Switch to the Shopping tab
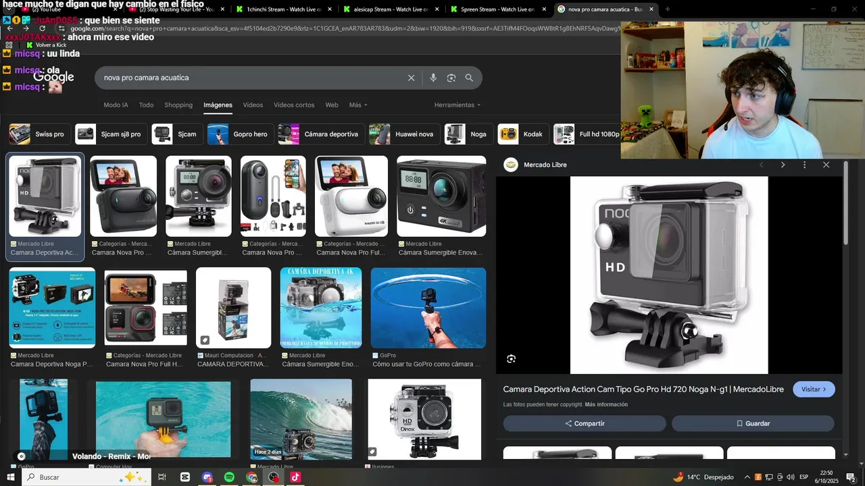865x486 pixels. point(178,105)
